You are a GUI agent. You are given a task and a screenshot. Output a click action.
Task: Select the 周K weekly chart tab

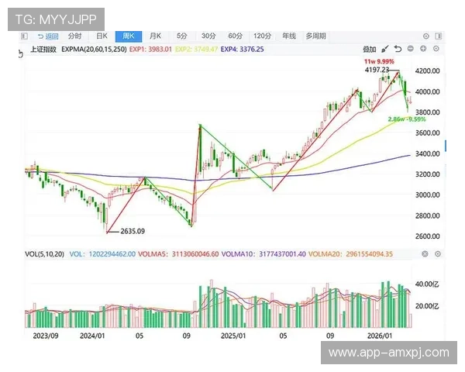coord(129,36)
